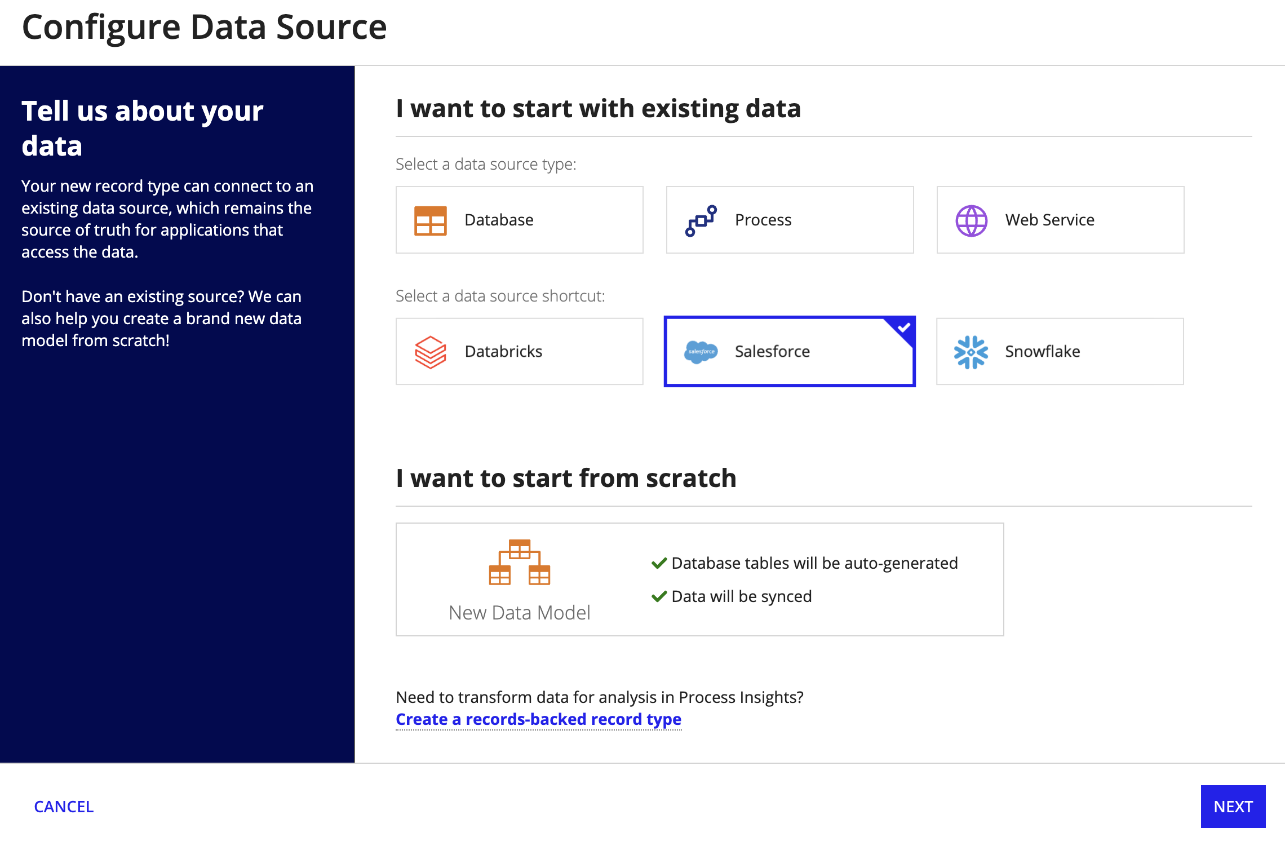Click the Database tables will be auto-generated text
1285x841 pixels.
tap(814, 563)
